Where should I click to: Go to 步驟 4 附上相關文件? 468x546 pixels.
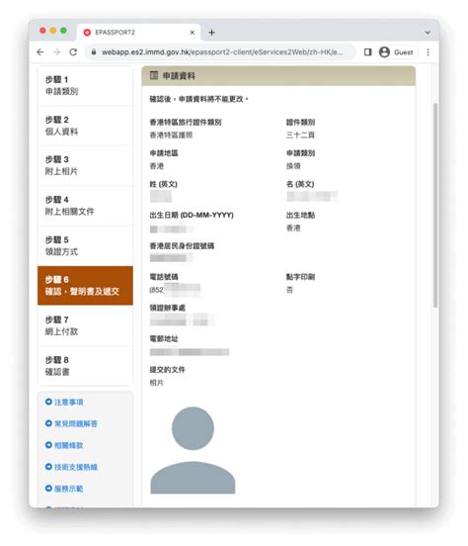coord(85,206)
